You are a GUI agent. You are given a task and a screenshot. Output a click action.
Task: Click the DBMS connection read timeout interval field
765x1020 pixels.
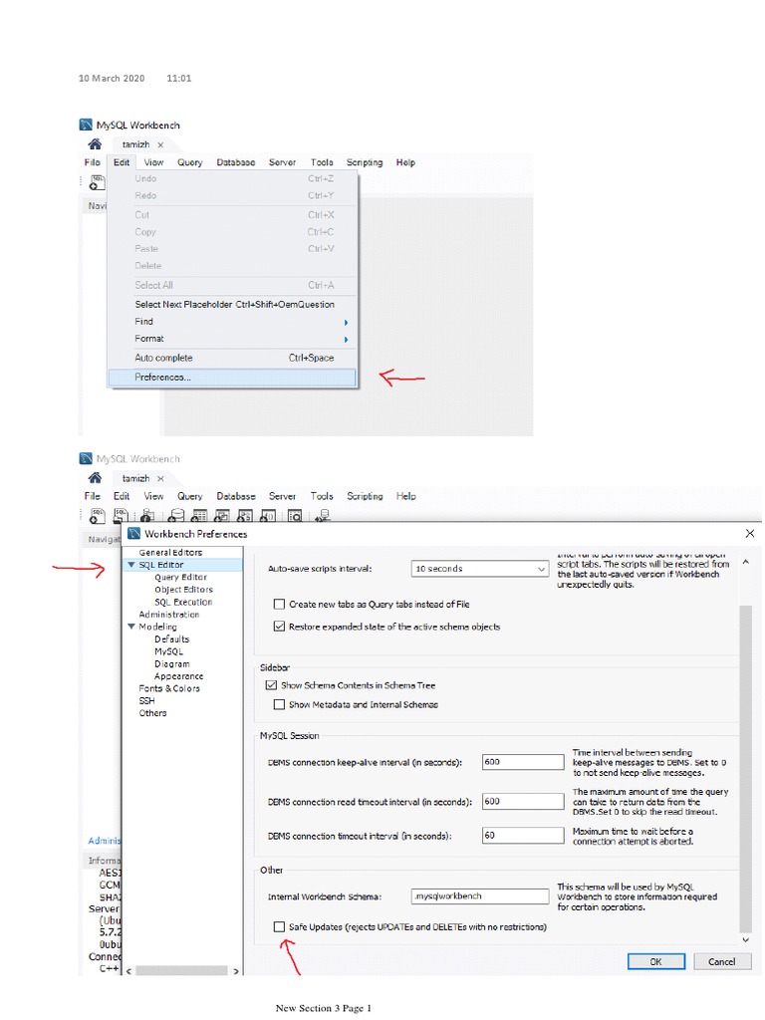tap(523, 802)
